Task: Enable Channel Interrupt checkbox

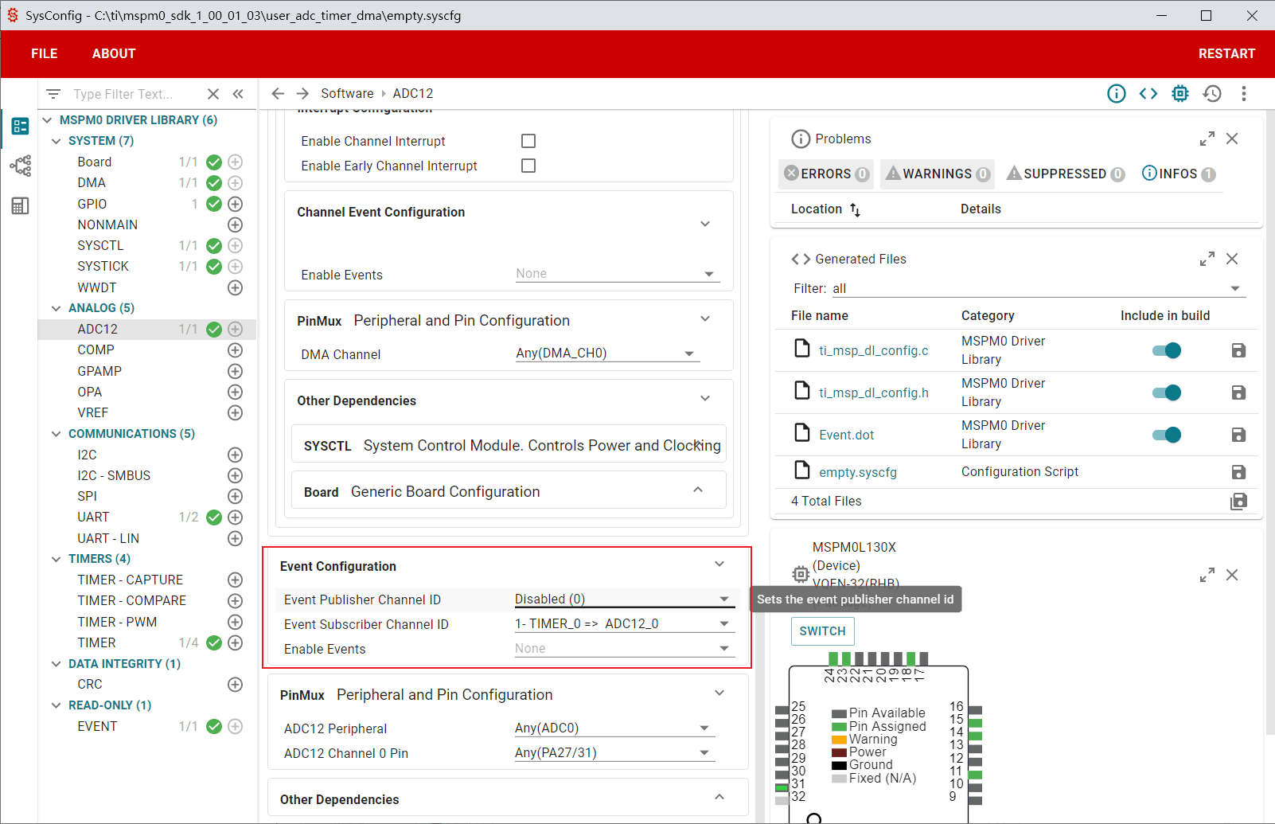Action: (x=528, y=141)
